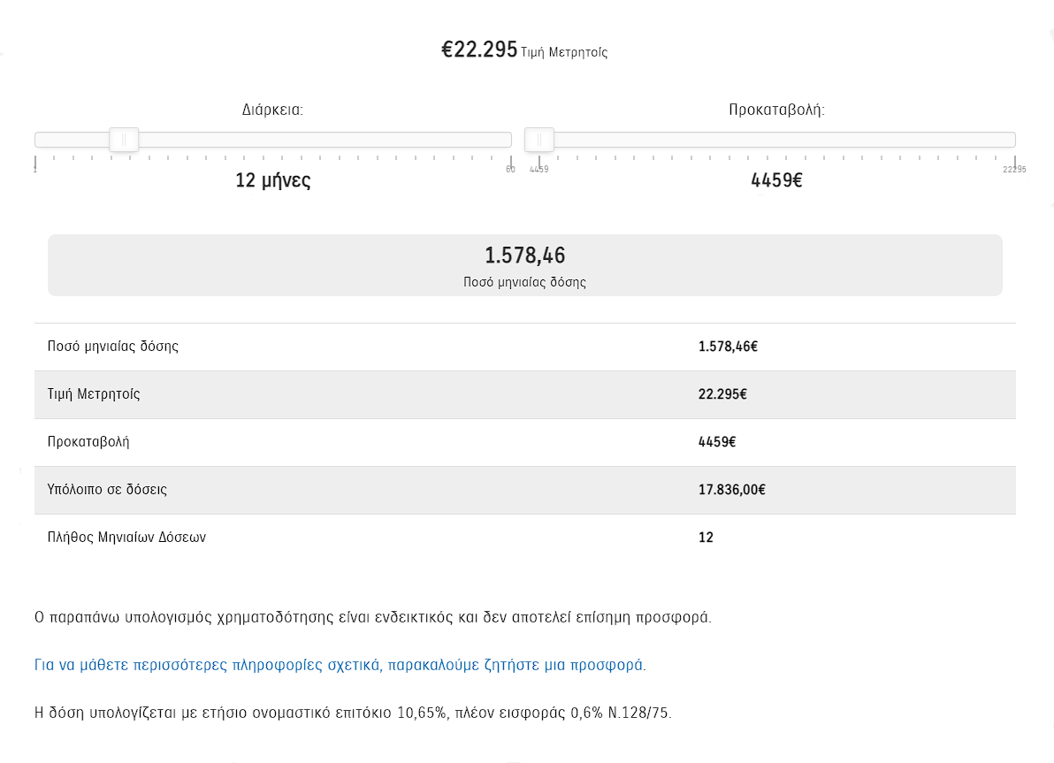Viewport: 1054px width, 763px height.
Task: Click the '17.836,00€' table value
Action: (732, 490)
